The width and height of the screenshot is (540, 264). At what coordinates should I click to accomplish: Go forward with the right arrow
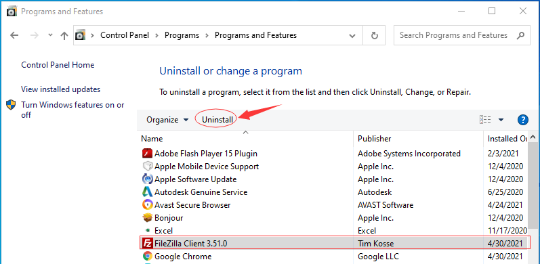tap(35, 35)
